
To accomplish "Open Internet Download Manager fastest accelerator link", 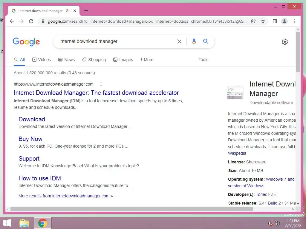I will (96, 93).
